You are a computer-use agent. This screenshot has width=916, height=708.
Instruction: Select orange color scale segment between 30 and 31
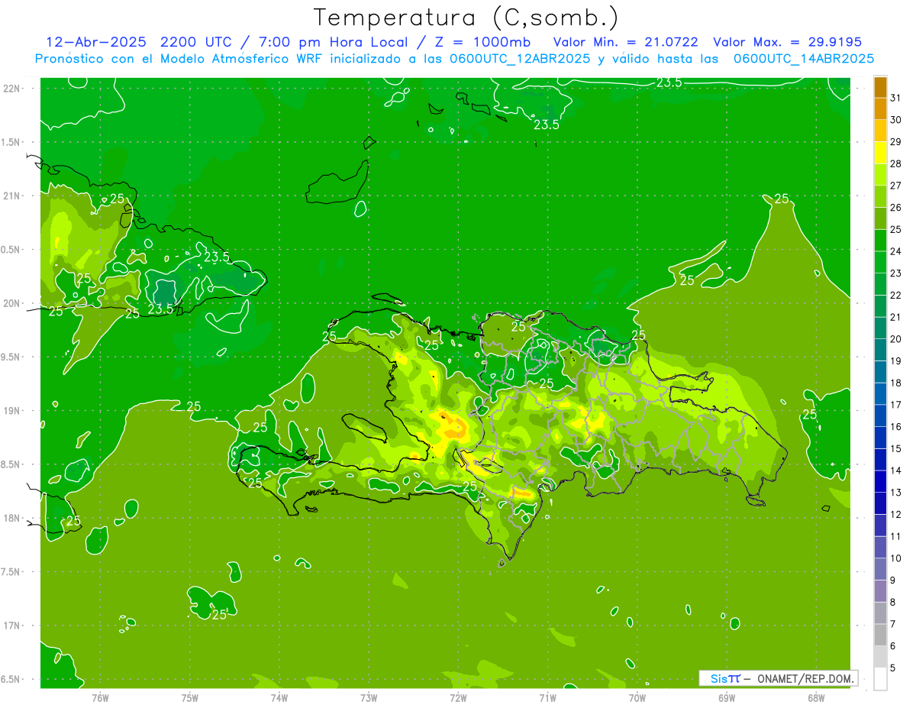tap(880, 109)
